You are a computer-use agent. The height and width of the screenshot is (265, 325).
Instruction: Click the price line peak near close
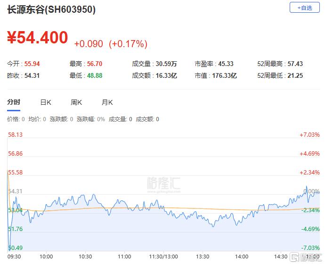(x=307, y=186)
